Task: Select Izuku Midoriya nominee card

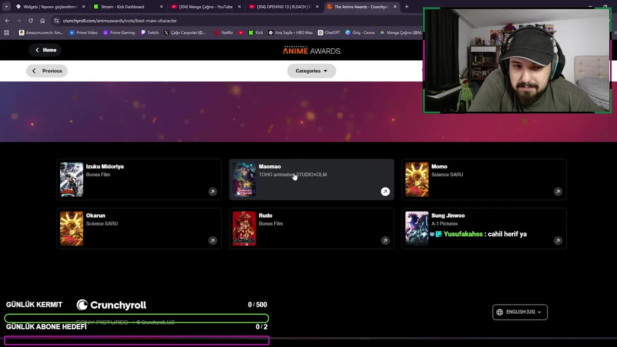Action: [139, 179]
